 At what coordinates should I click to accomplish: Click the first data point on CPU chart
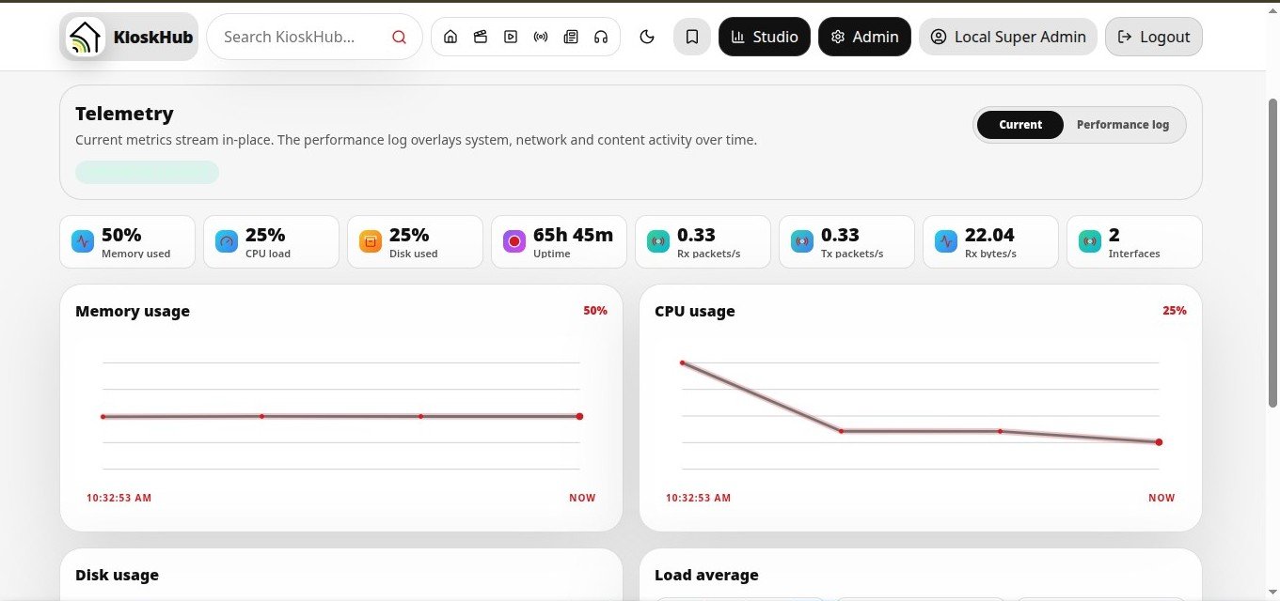pyautogui.click(x=682, y=362)
